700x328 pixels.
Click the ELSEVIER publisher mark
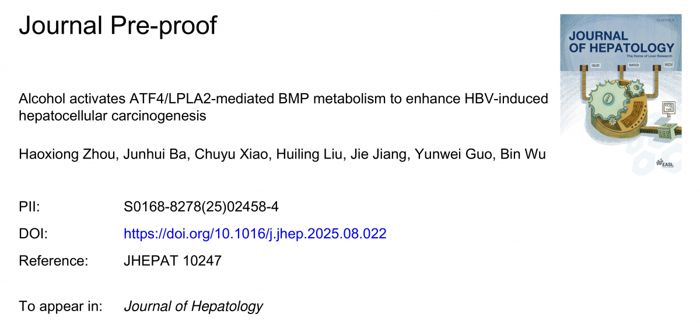coord(665,20)
